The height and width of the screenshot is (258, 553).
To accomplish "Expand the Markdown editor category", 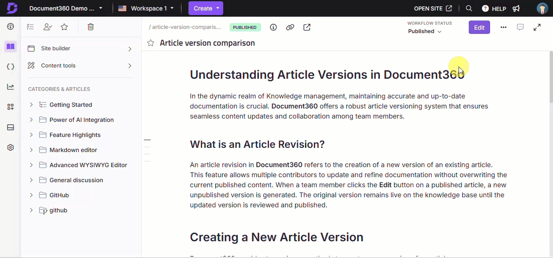I will pos(31,150).
